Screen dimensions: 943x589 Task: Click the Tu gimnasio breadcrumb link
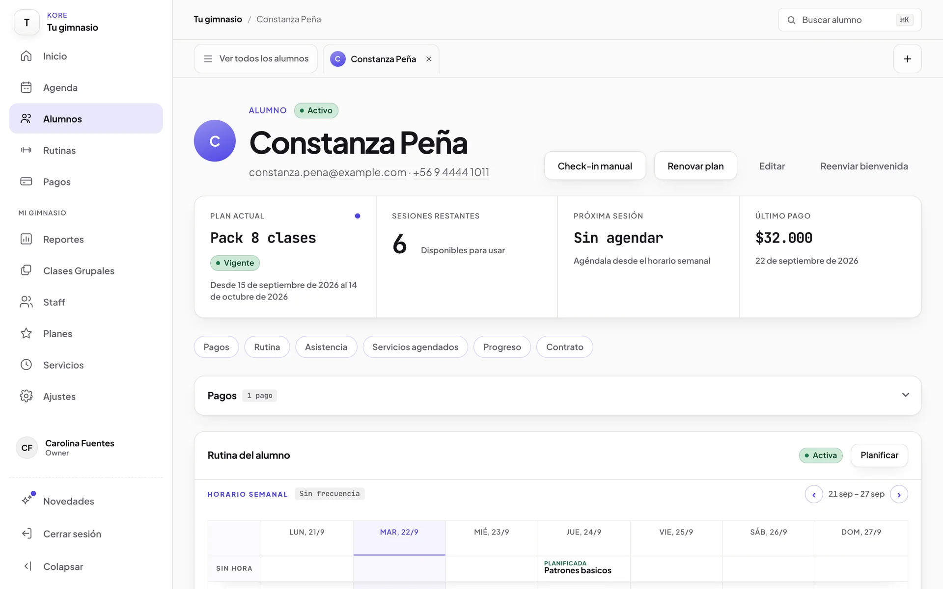pyautogui.click(x=218, y=19)
